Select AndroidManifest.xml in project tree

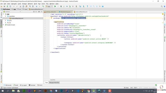(x=17, y=18)
